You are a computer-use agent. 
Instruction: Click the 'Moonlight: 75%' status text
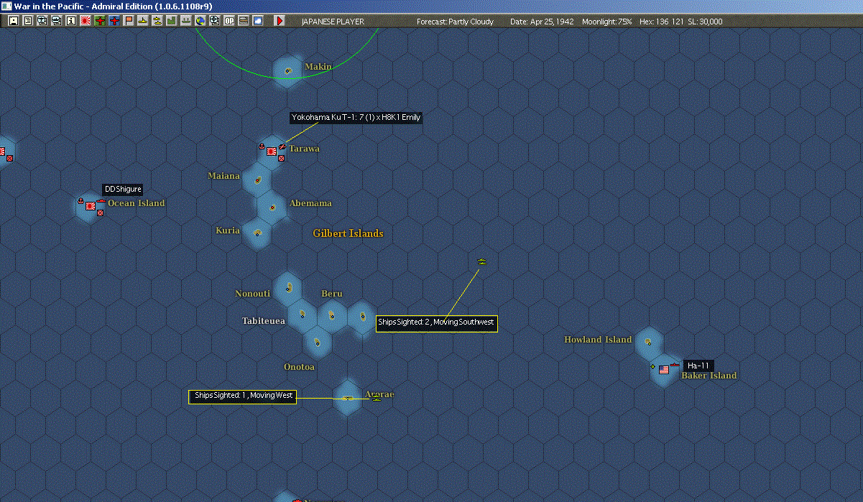click(x=607, y=22)
